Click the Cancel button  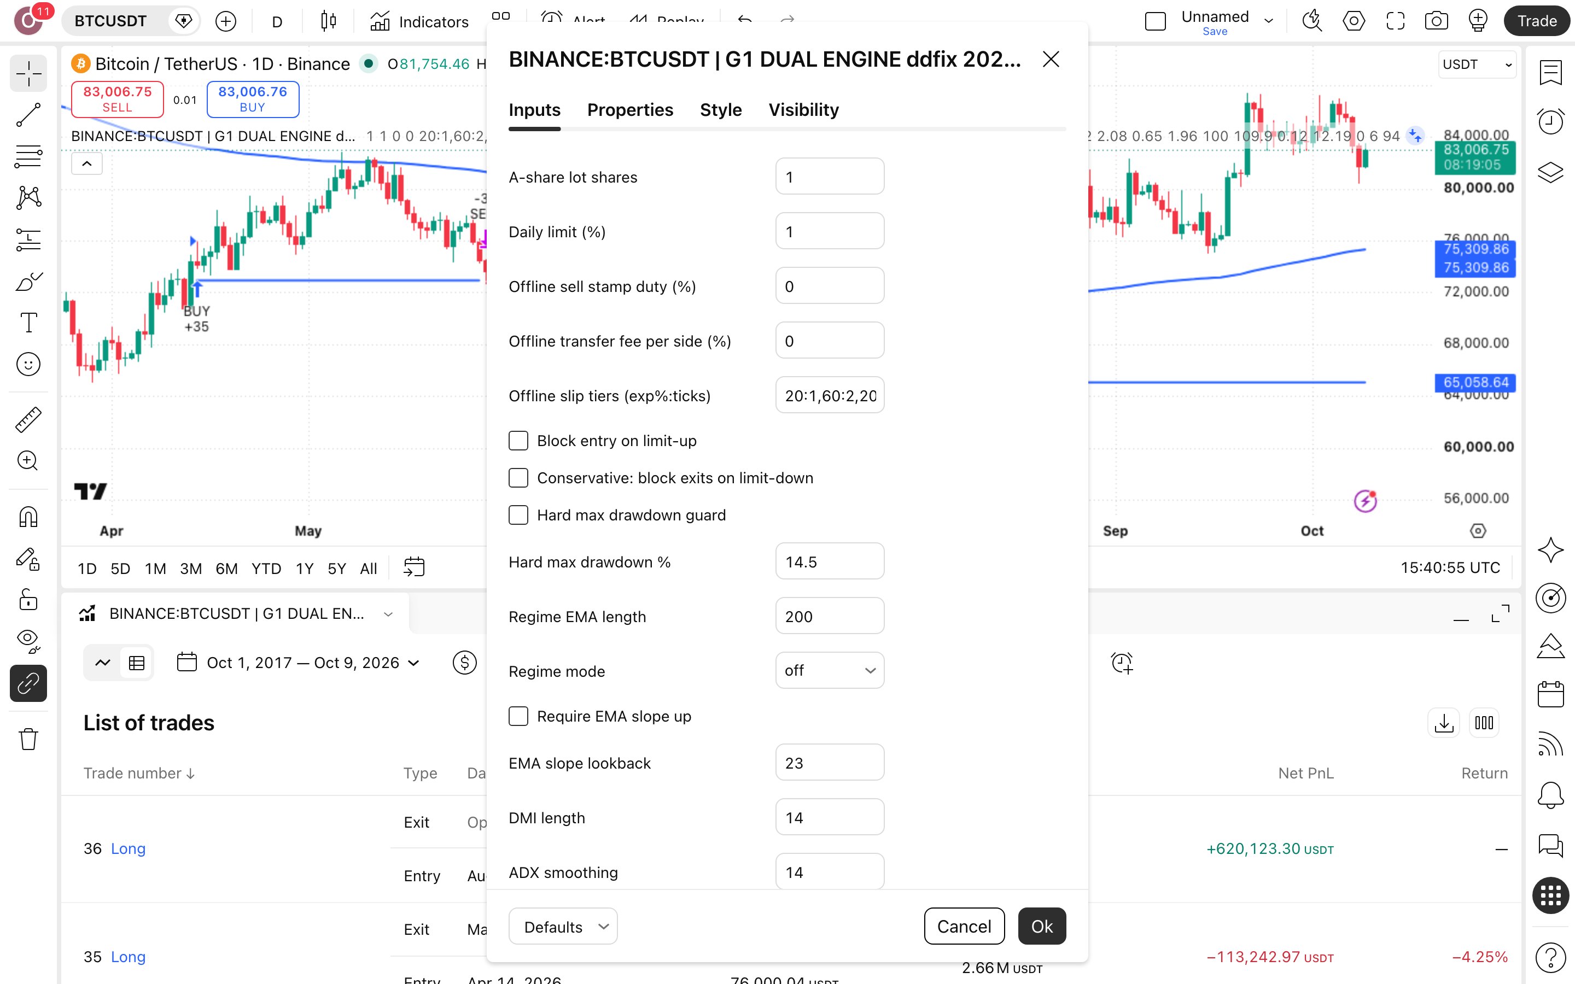click(x=964, y=926)
